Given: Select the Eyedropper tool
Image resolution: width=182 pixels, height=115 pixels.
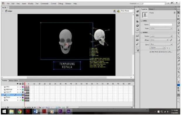Looking at the screenshot, I should click(x=178, y=61).
